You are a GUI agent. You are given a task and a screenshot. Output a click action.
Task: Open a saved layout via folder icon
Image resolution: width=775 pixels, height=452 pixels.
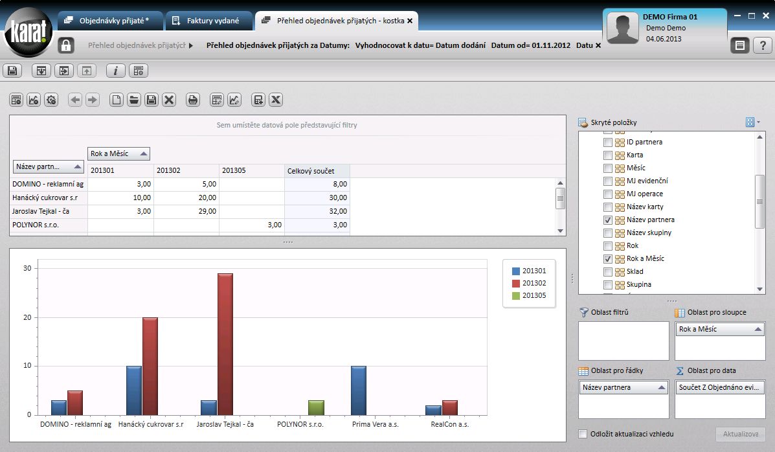point(134,100)
